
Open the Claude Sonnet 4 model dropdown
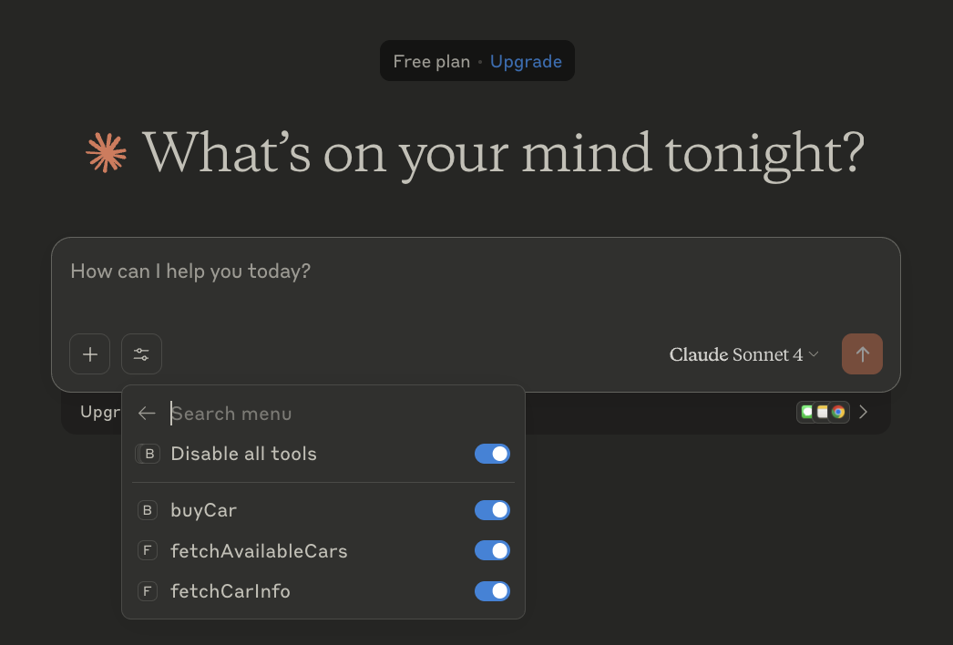[744, 354]
